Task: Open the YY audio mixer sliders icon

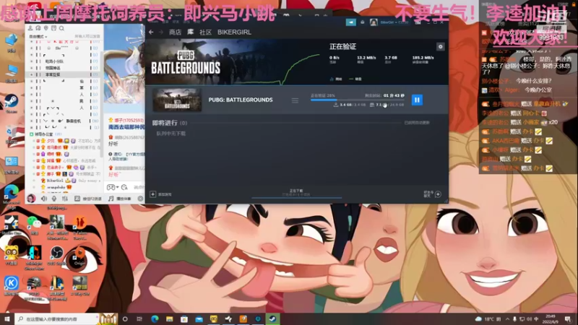Action: tap(65, 199)
